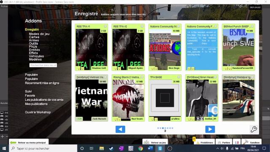The height and width of the screenshot is (152, 270).
Task: Open the Metalpar bus addon thumbnail
Action: coord(238,100)
